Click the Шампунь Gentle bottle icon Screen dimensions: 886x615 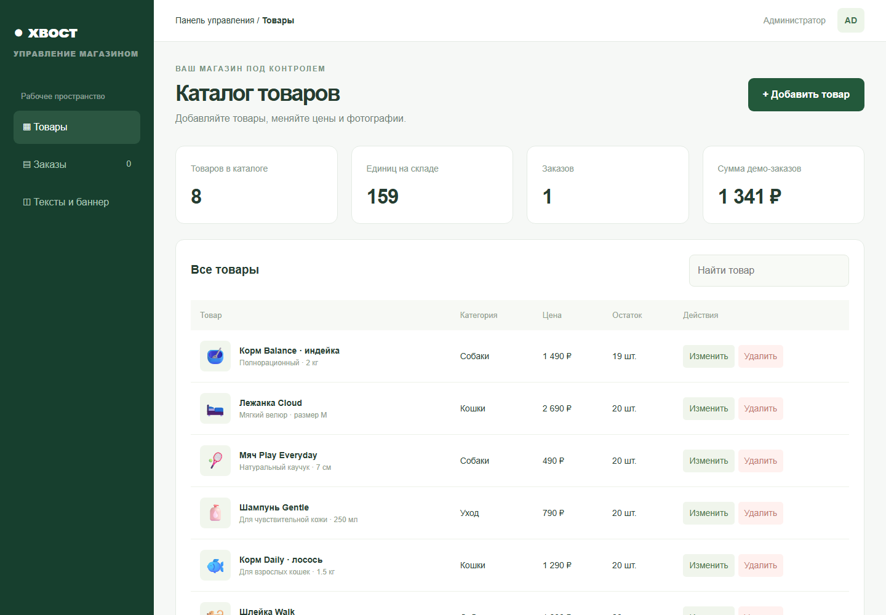coord(215,513)
